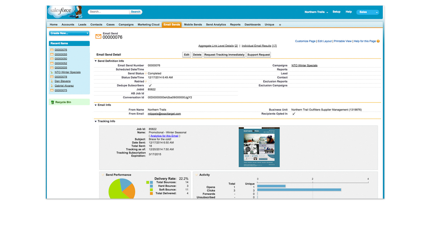430x229 pixels.
Task: Click contact icon beside Gabriel Alvarez
Action: (x=52, y=86)
